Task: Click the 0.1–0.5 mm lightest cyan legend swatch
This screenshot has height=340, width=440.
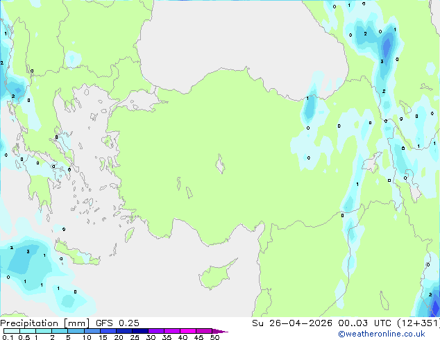Action: click(x=12, y=331)
